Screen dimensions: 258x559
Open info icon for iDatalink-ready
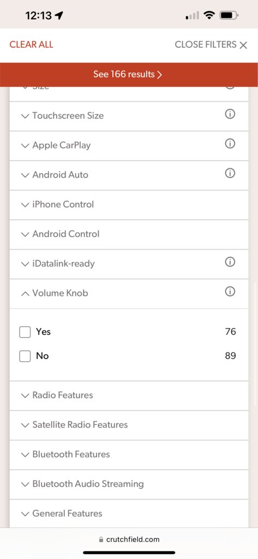(230, 262)
